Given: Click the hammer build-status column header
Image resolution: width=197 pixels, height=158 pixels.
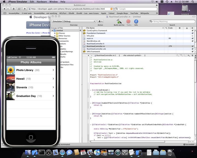Looking at the screenshot, I should 166,28.
